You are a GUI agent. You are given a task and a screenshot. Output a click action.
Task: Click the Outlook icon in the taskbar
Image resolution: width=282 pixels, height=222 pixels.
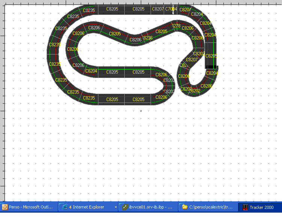pos(5,207)
